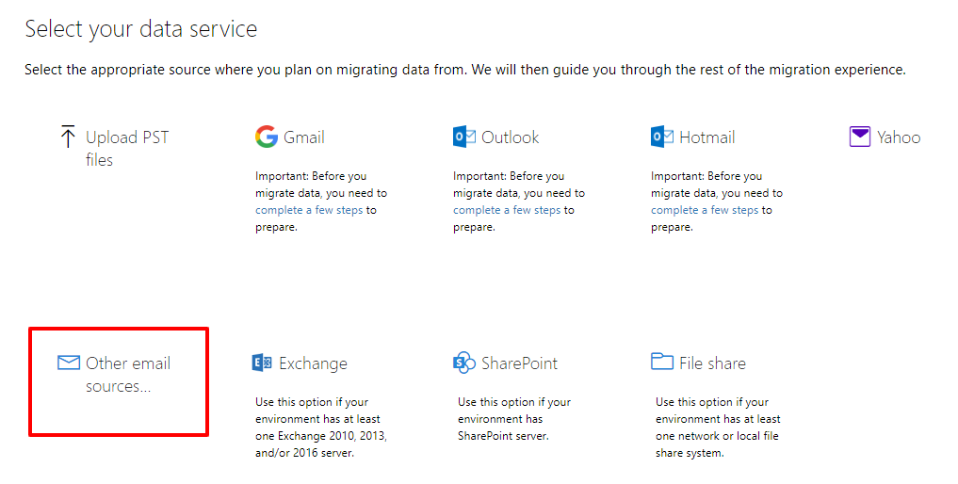Select the Gmail Google logo icon

pyautogui.click(x=266, y=137)
